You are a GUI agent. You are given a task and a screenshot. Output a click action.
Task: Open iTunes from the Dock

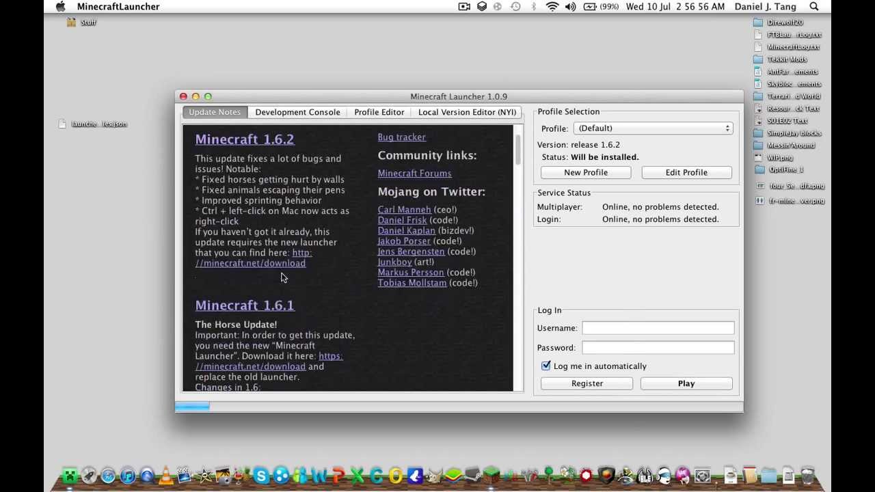click(127, 476)
